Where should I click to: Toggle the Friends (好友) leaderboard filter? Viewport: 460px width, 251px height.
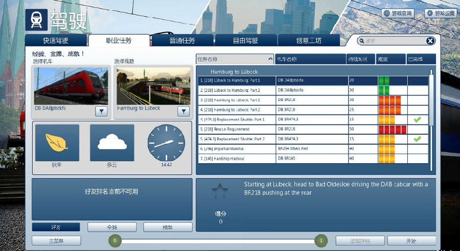tap(56, 227)
